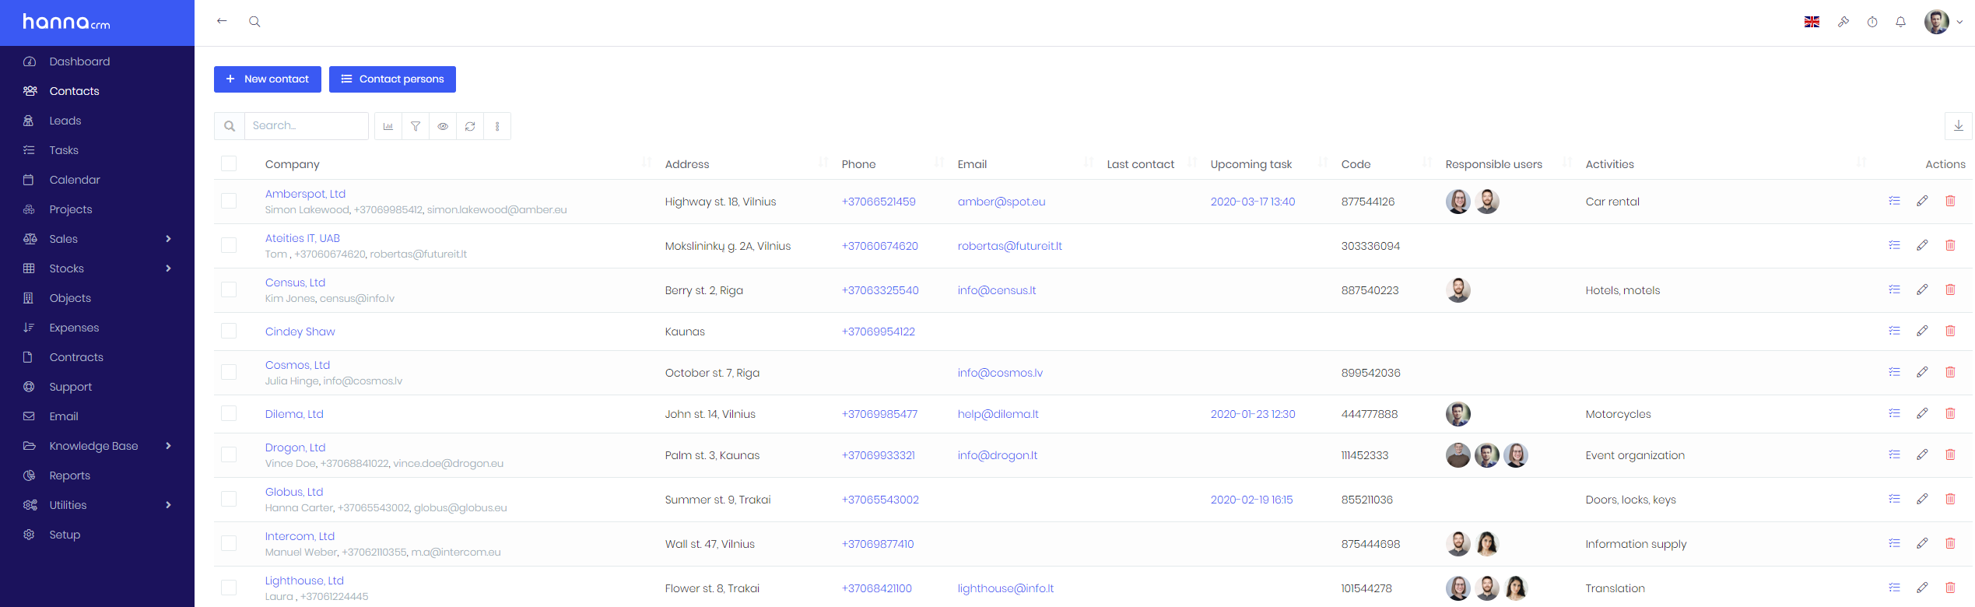
Task: Tick the select-all checkbox in table header
Action: click(x=229, y=163)
